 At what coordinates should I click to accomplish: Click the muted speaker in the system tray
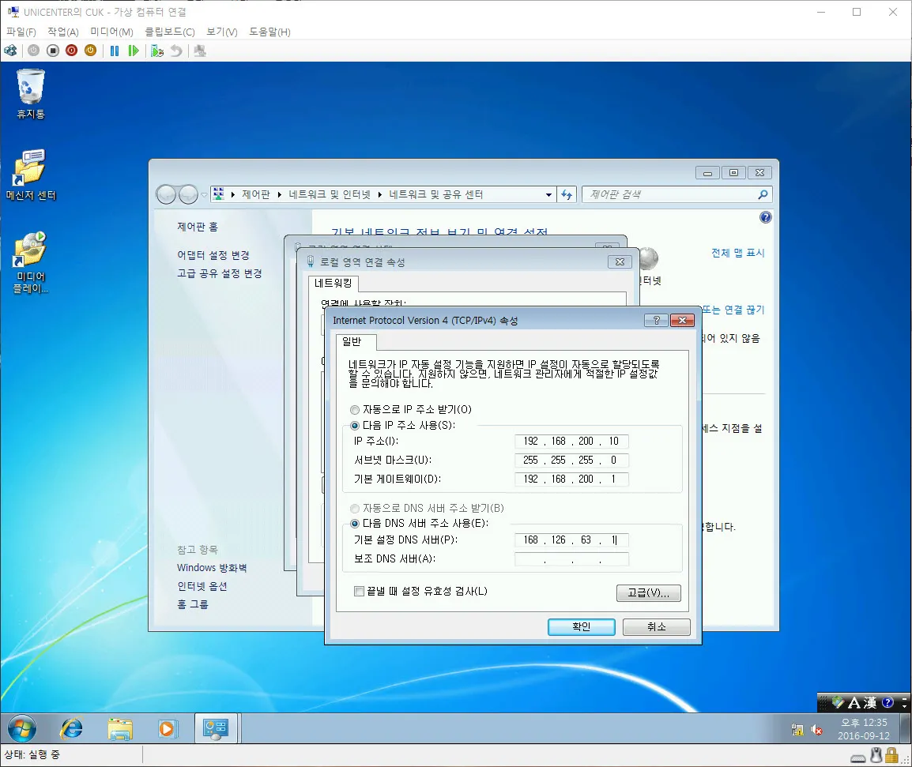816,730
